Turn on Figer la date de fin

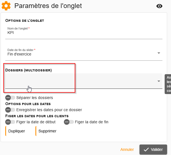(69, 122)
